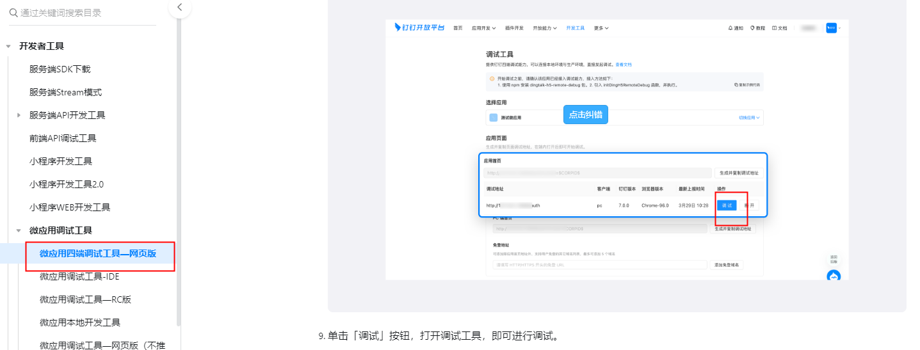This screenshot has height=350, width=920.
Task: Click the 7.0.0 钉钉版本 cell
Action: [624, 205]
